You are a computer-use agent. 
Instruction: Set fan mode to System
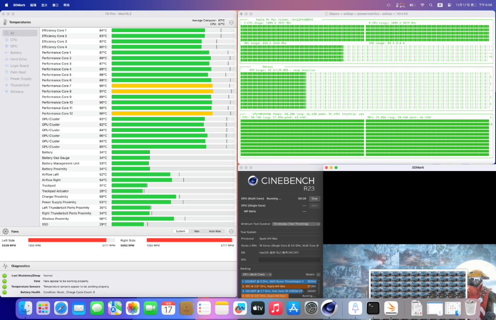tap(180, 231)
